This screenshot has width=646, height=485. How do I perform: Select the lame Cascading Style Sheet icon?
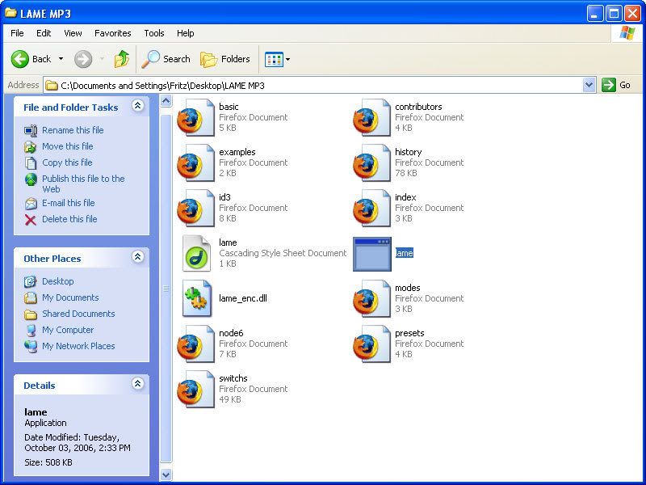196,253
